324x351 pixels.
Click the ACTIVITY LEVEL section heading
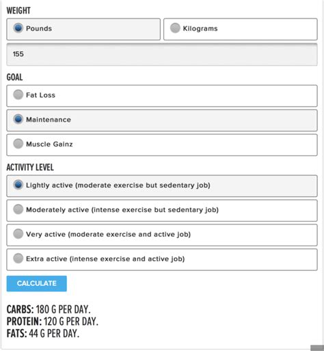30,167
